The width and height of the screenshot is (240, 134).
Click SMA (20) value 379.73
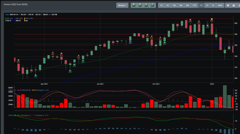click(9, 20)
